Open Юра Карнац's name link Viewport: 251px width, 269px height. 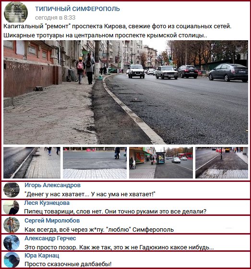click(42, 256)
